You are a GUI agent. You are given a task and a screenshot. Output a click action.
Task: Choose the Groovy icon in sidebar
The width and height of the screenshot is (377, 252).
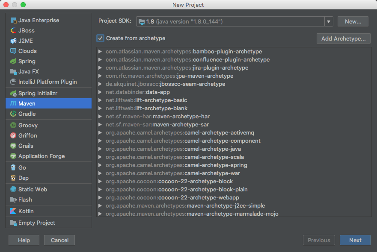coord(13,126)
